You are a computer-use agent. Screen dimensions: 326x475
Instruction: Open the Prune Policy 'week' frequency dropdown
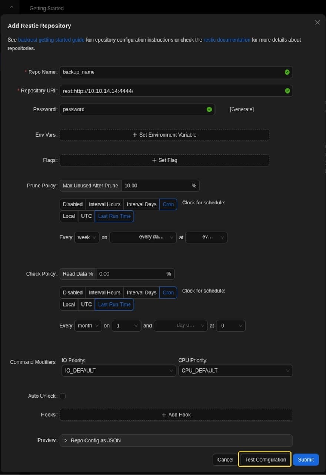(x=87, y=237)
